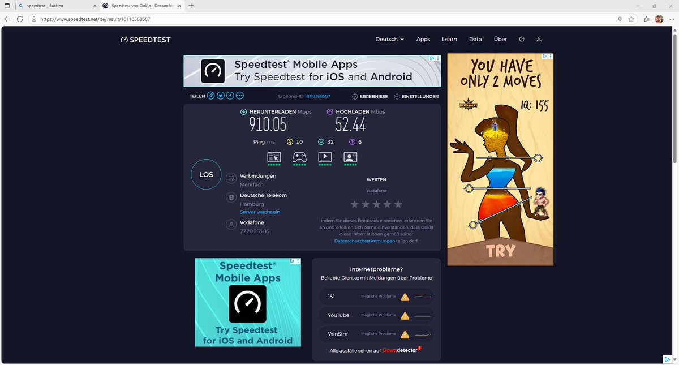Open the tab actions menu button

(x=7, y=5)
